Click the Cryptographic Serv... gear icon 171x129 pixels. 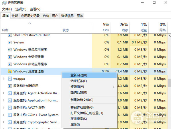click(x=10, y=122)
